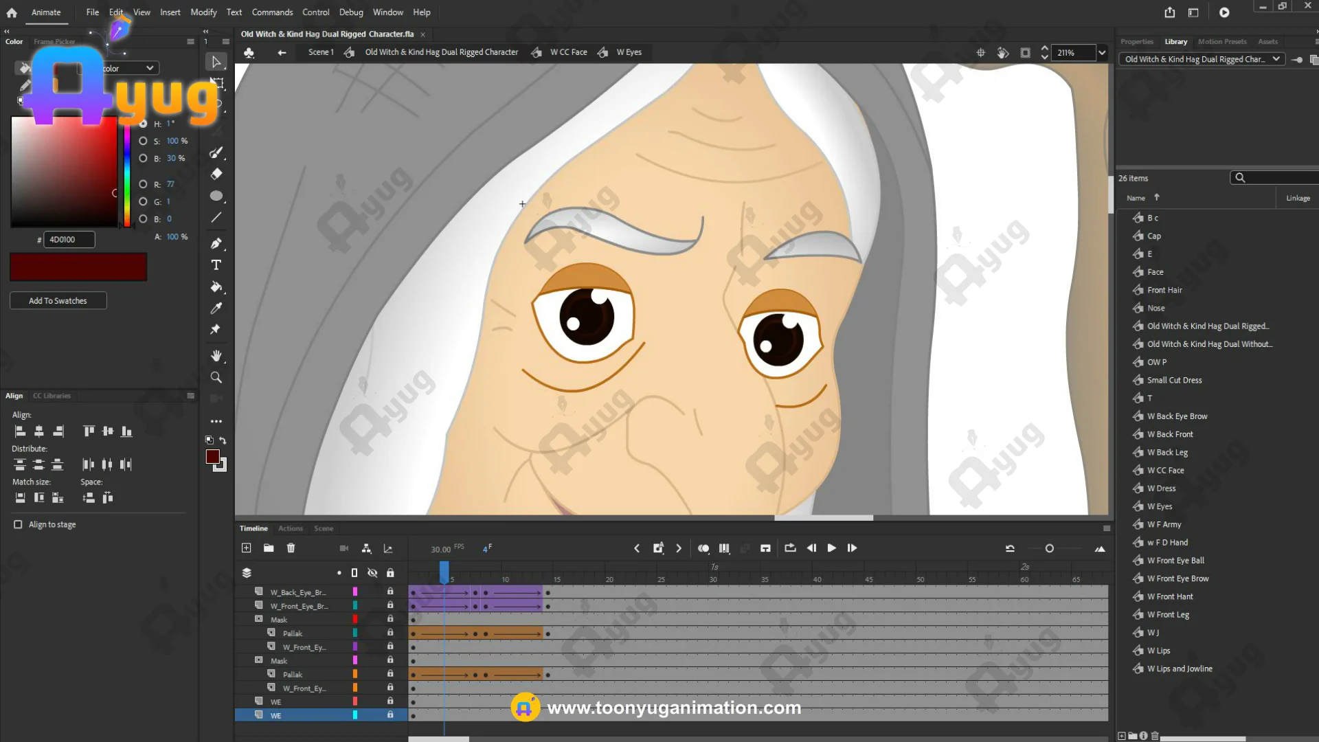
Task: Click the Add To Swatches button
Action: pos(58,301)
